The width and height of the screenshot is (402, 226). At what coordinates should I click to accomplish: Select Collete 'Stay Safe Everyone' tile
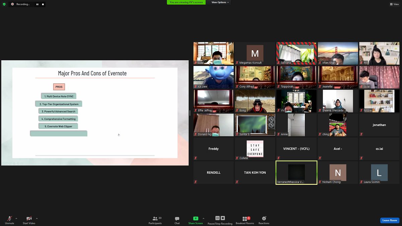(255, 149)
